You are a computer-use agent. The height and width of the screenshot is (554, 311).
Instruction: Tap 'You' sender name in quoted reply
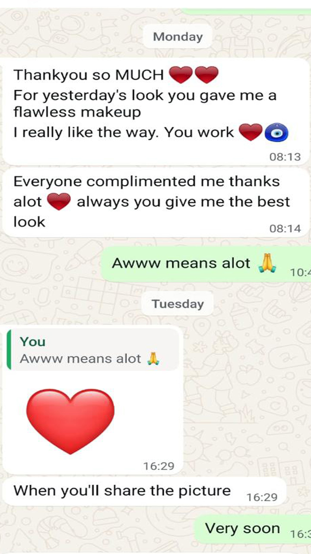(32, 341)
